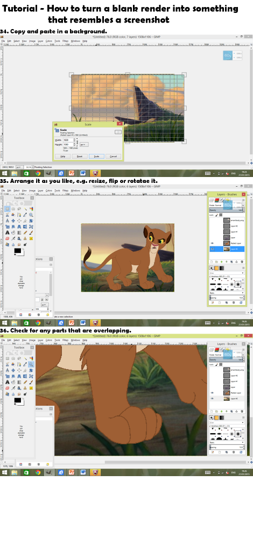
Task: Choose Eraser tool in step 35 toolbox
Action: [8, 238]
